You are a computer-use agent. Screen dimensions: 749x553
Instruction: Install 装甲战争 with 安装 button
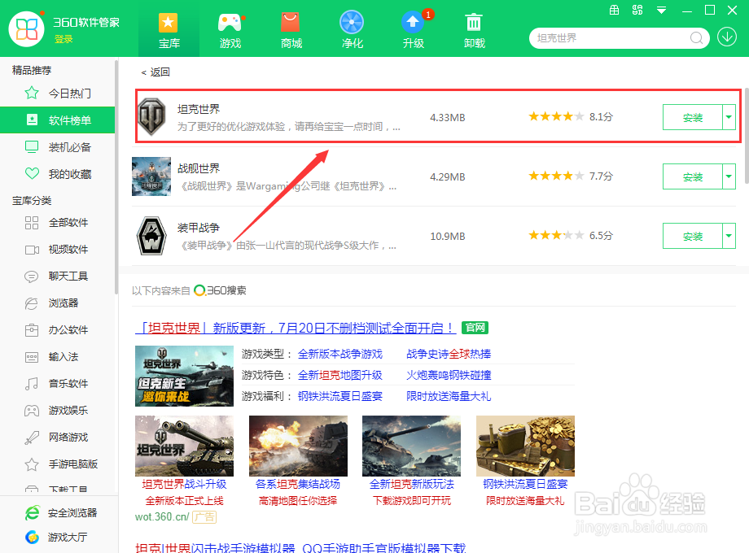[x=693, y=236]
